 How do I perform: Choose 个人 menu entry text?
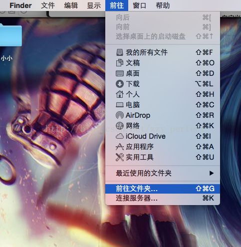133,94
